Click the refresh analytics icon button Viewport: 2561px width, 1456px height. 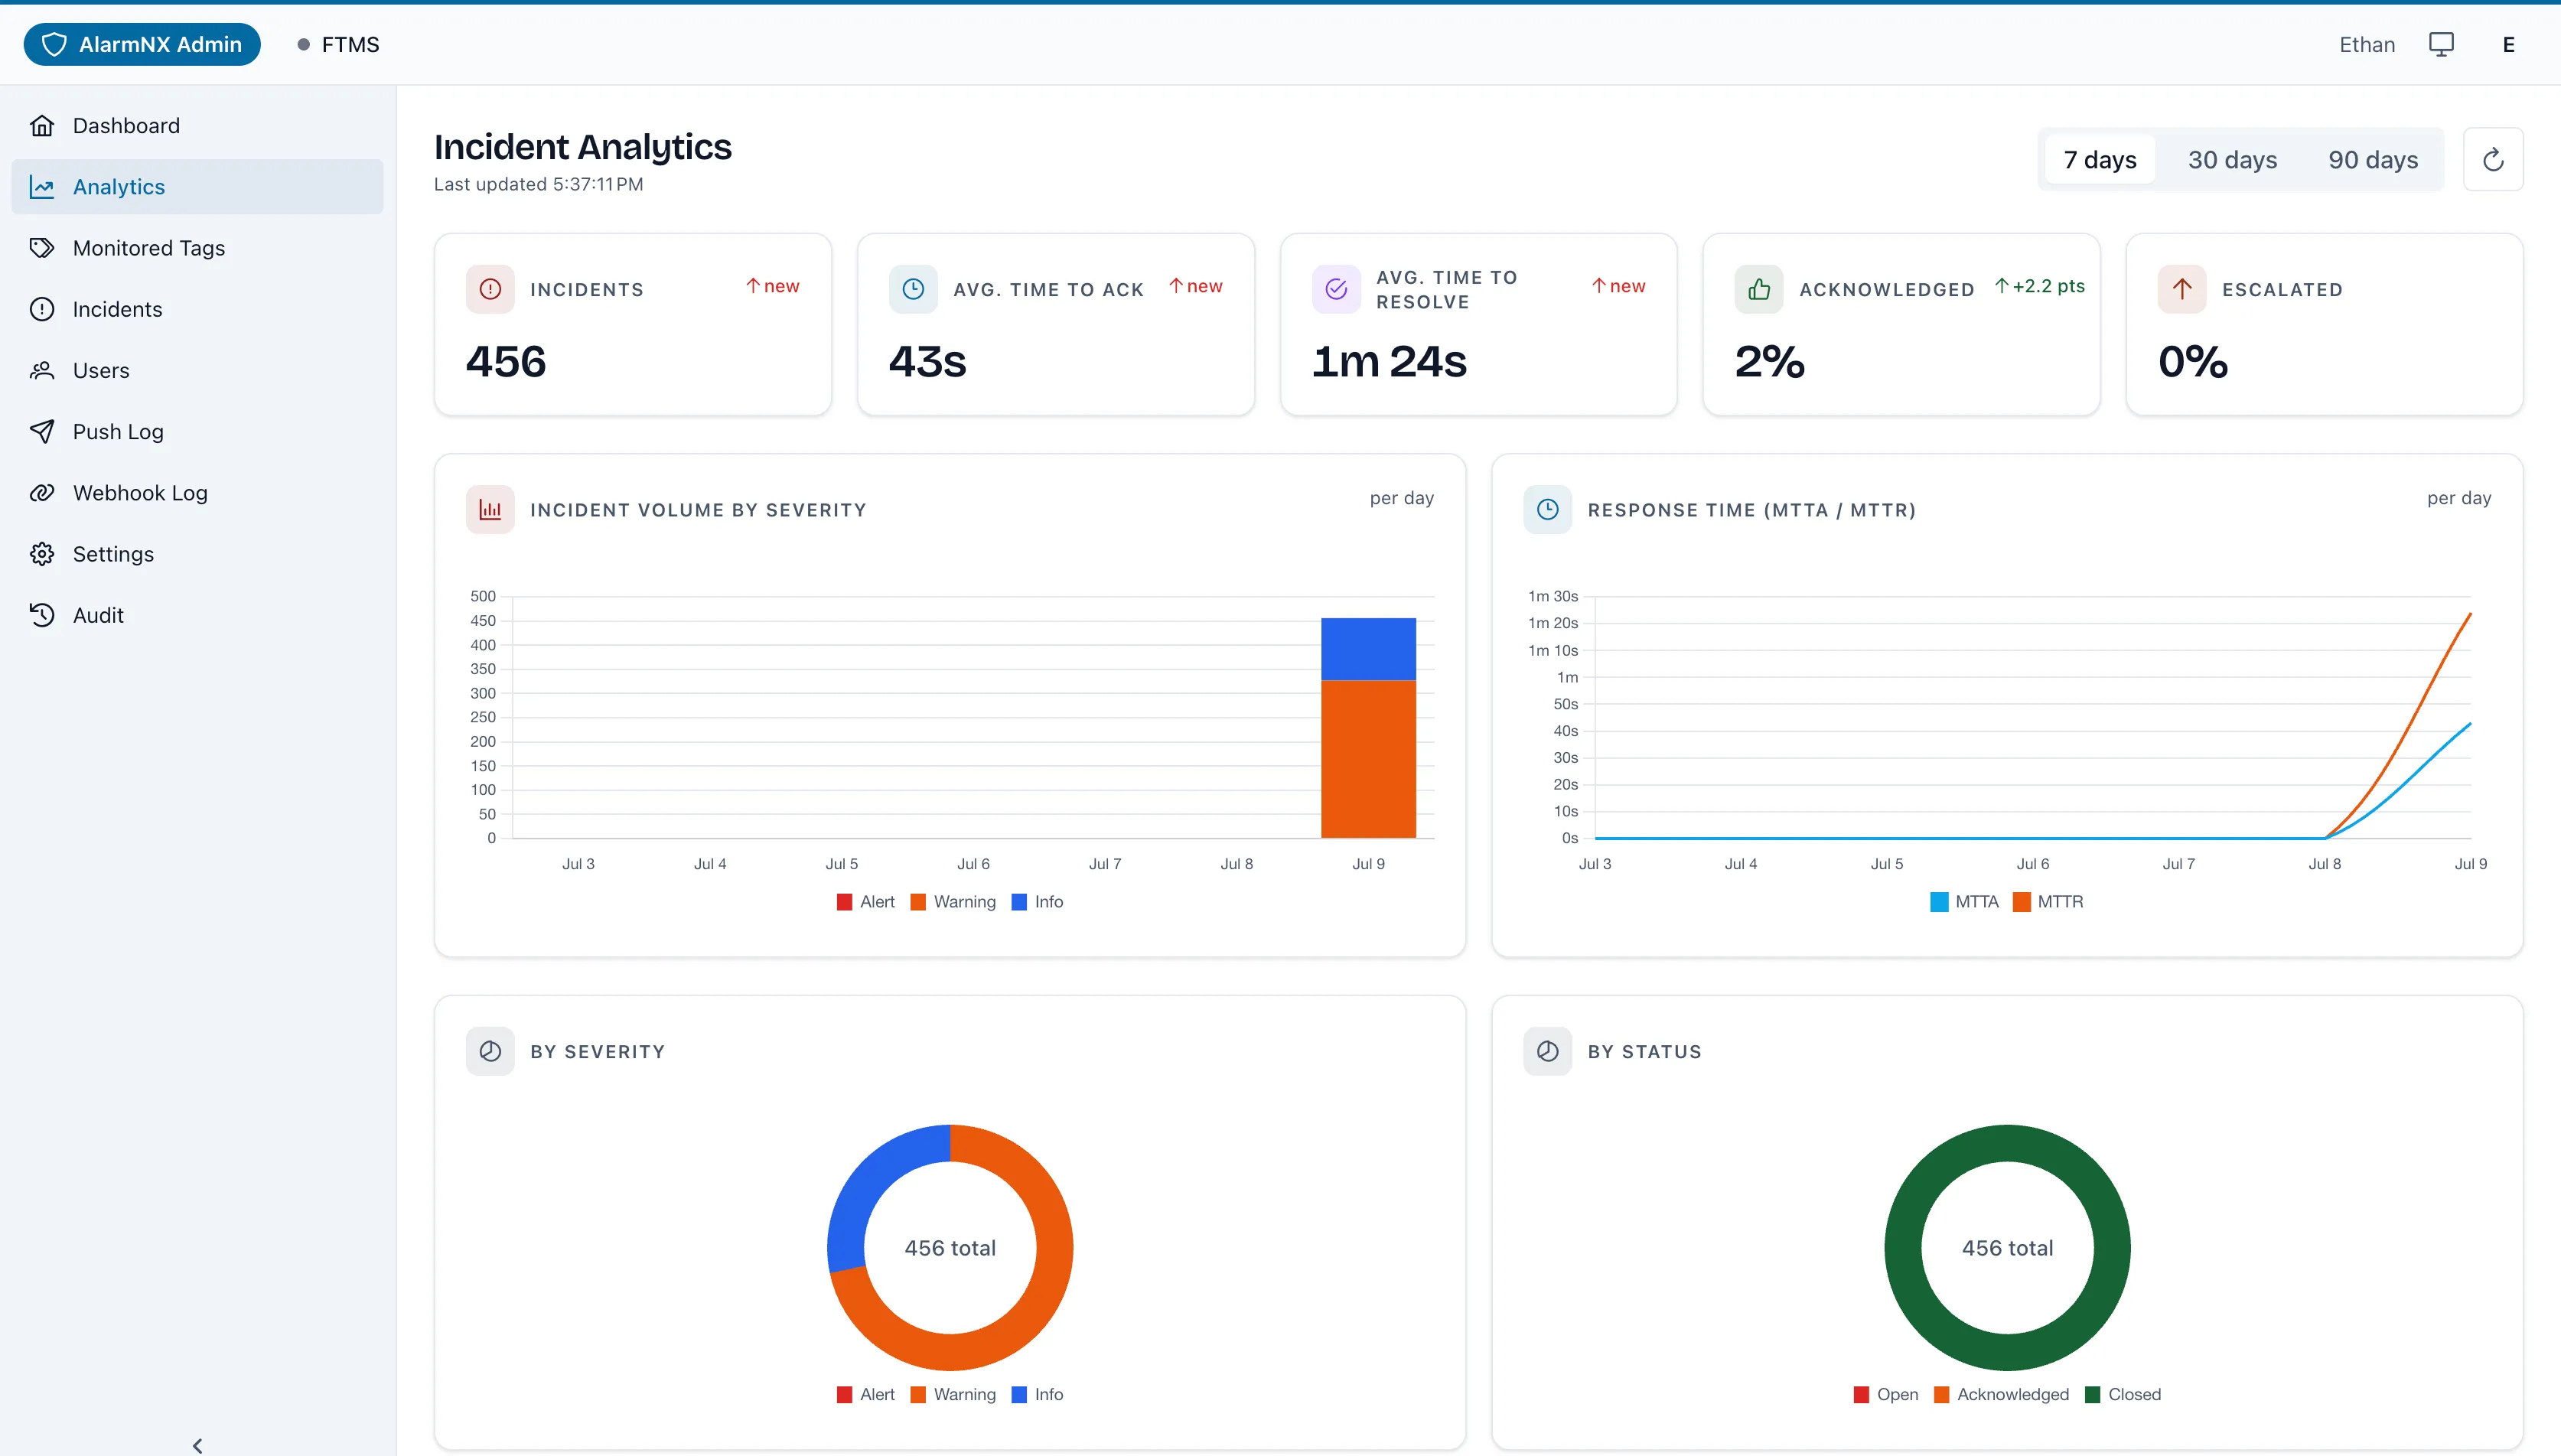[2493, 159]
